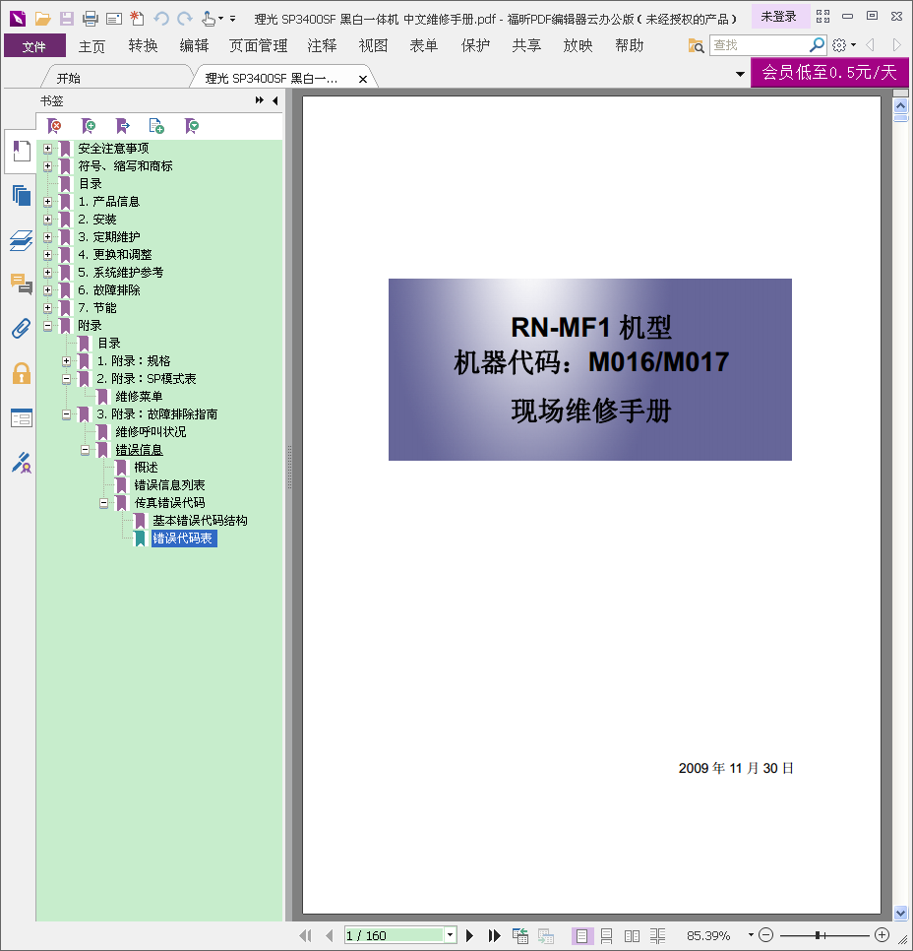Open the 转换 ribbon tab
This screenshot has width=913, height=951.
pyautogui.click(x=143, y=46)
